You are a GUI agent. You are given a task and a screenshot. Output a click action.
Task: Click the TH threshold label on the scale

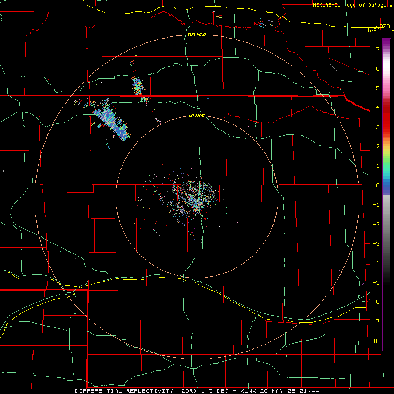pos(376,341)
